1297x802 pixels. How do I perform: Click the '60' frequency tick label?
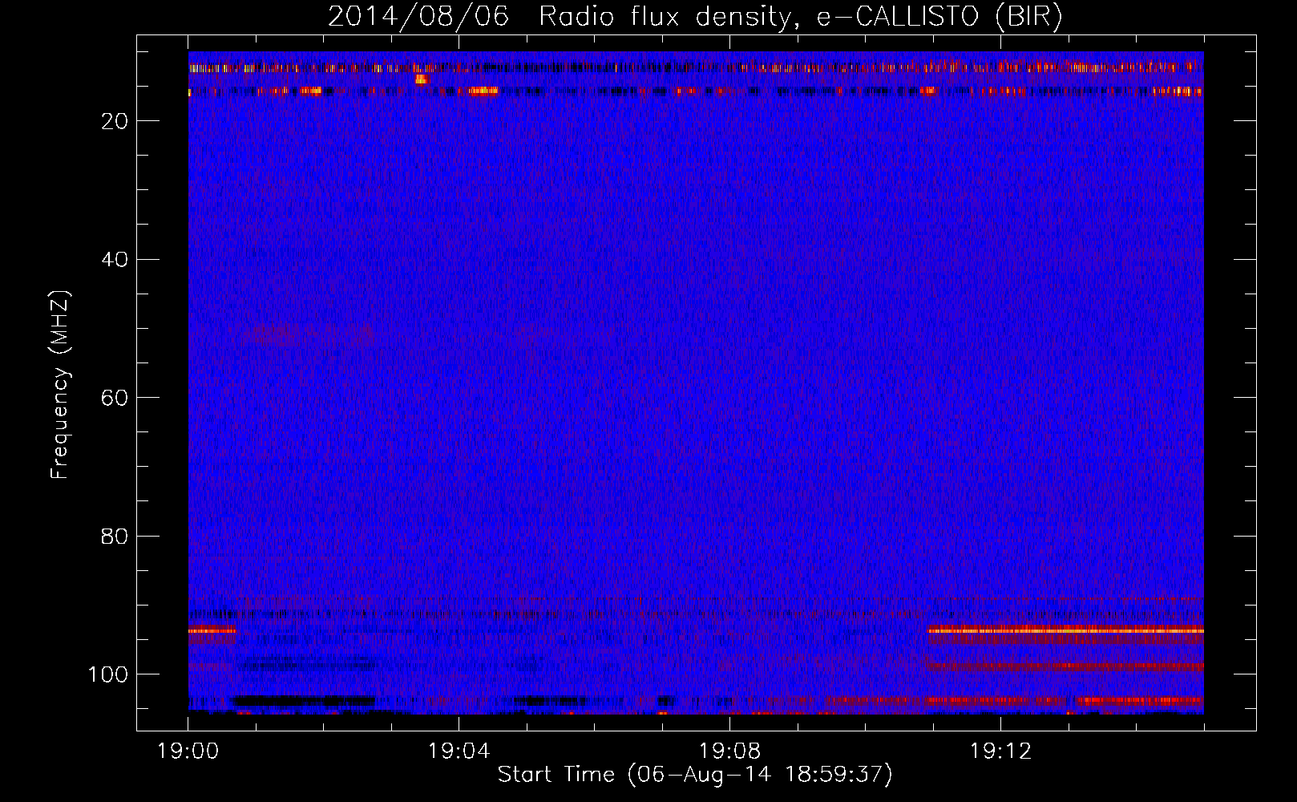click(115, 399)
